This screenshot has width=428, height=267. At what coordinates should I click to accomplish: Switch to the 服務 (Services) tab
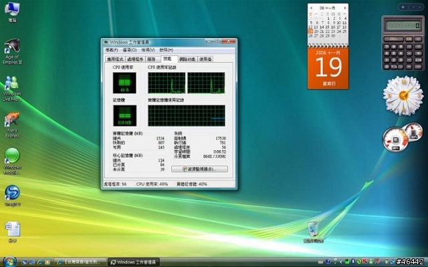(152, 59)
